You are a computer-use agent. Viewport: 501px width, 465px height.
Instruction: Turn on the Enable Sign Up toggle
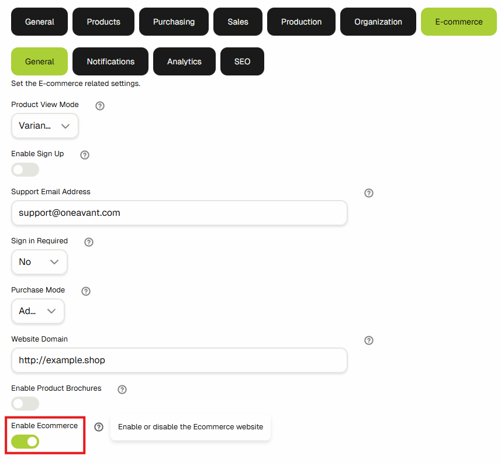coord(25,170)
